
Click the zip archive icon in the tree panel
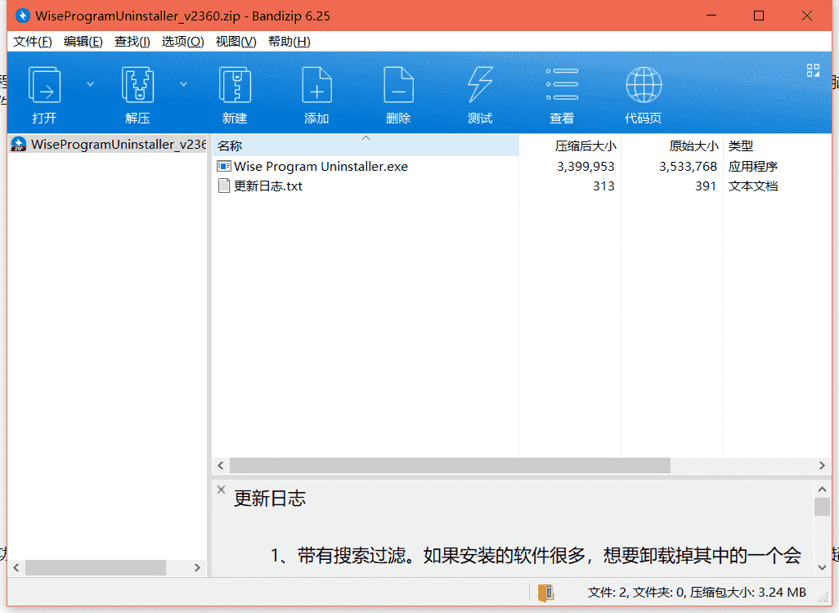tap(18, 144)
